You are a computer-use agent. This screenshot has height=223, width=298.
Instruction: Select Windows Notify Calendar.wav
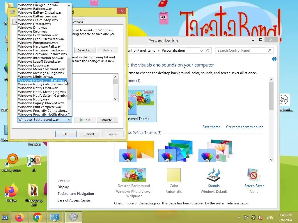pyautogui.click(x=42, y=84)
